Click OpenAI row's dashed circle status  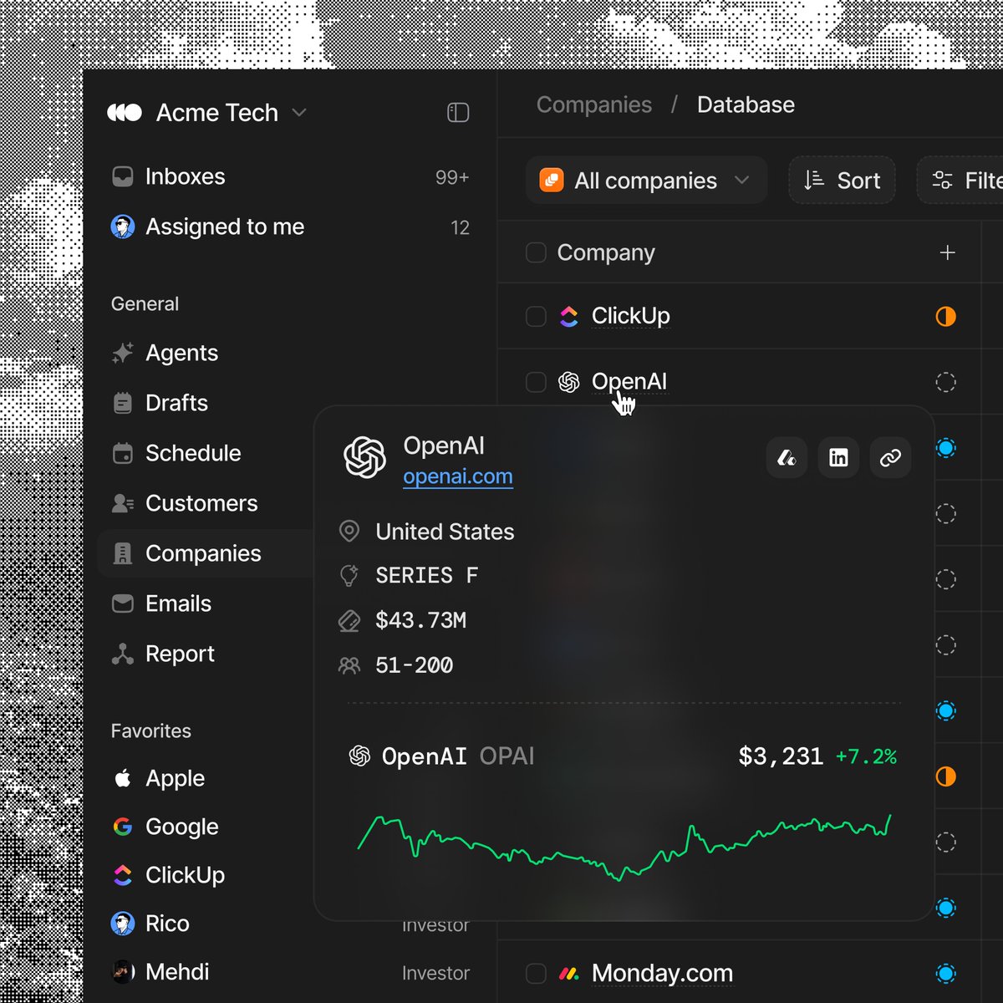(x=945, y=382)
